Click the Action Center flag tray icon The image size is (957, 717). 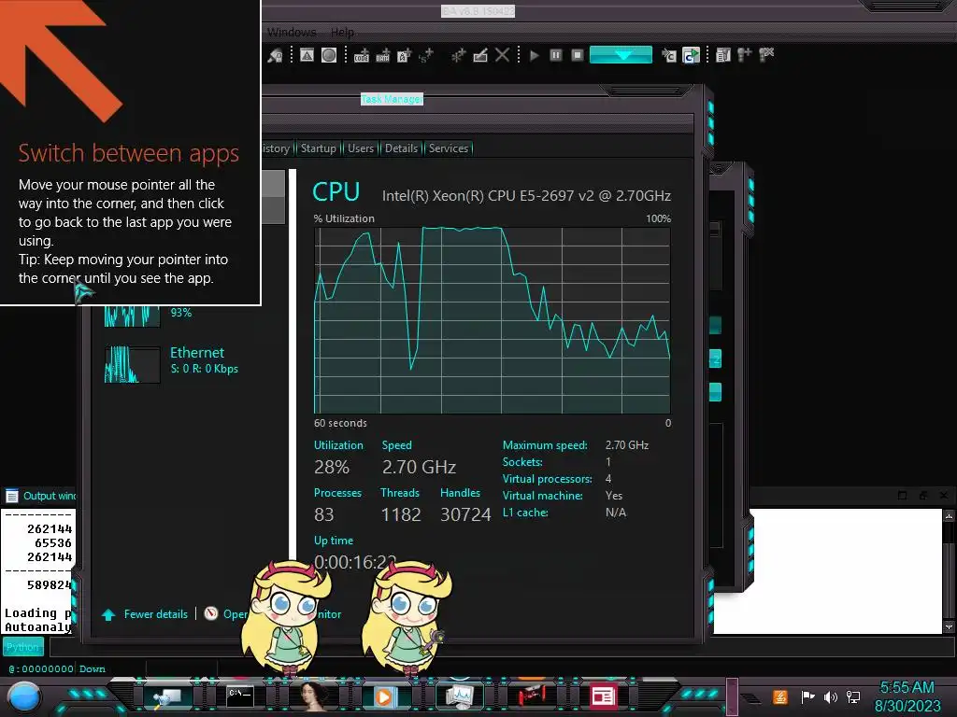807,696
